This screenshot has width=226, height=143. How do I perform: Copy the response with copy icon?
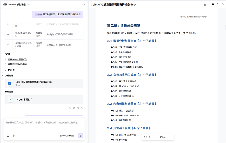78,108
